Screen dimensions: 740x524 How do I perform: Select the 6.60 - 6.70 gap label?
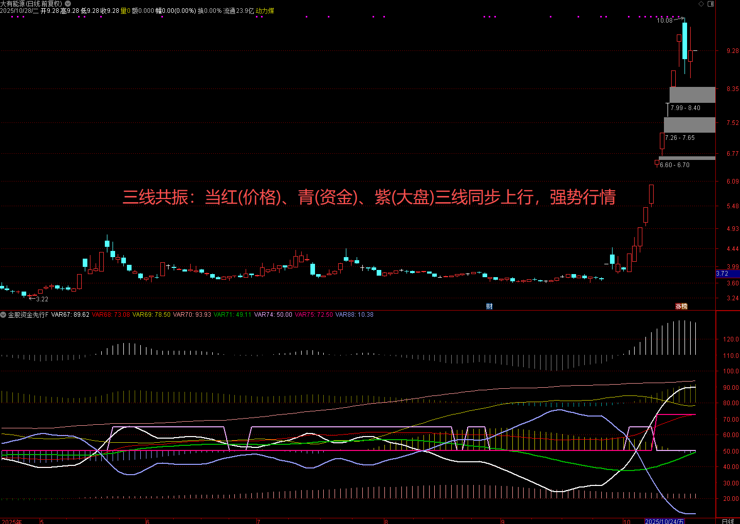tap(675, 165)
